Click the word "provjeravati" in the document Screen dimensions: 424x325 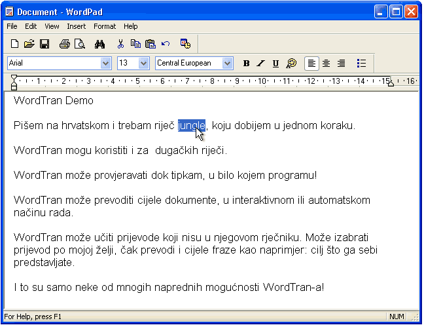[120, 176]
